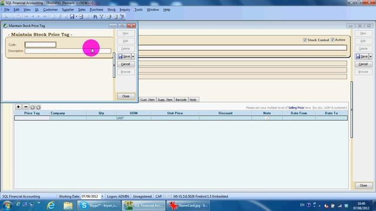Click Cancel in Maintain Stock Price Tag window
The width and height of the screenshot is (376, 211).
pos(126,64)
